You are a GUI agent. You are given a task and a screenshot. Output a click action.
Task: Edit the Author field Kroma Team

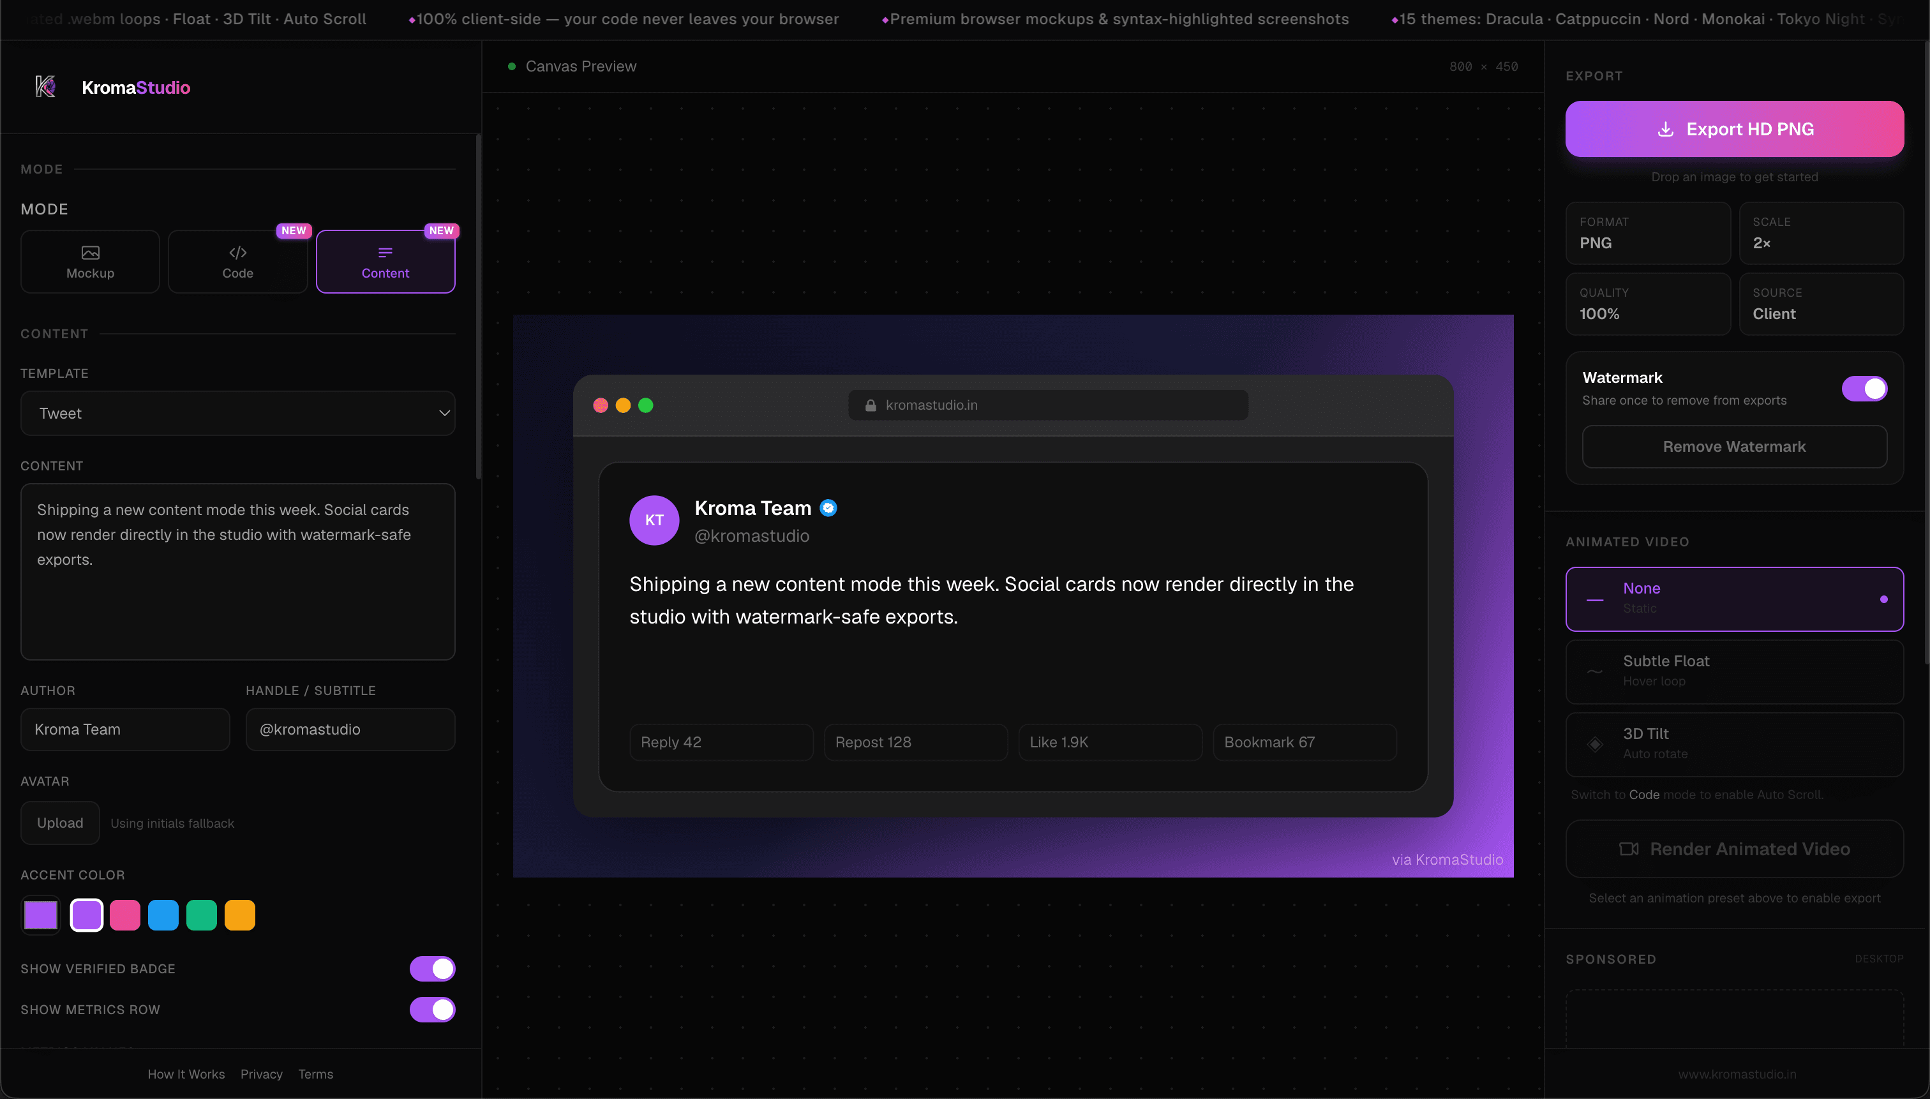click(125, 730)
